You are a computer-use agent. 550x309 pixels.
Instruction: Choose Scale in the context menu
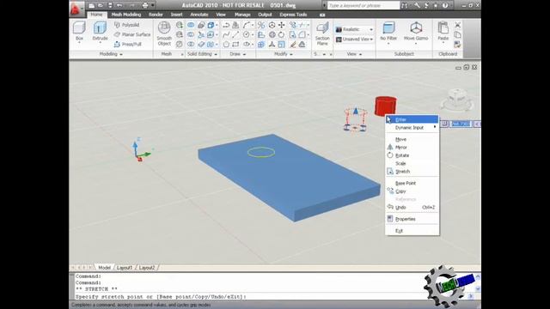click(412, 164)
